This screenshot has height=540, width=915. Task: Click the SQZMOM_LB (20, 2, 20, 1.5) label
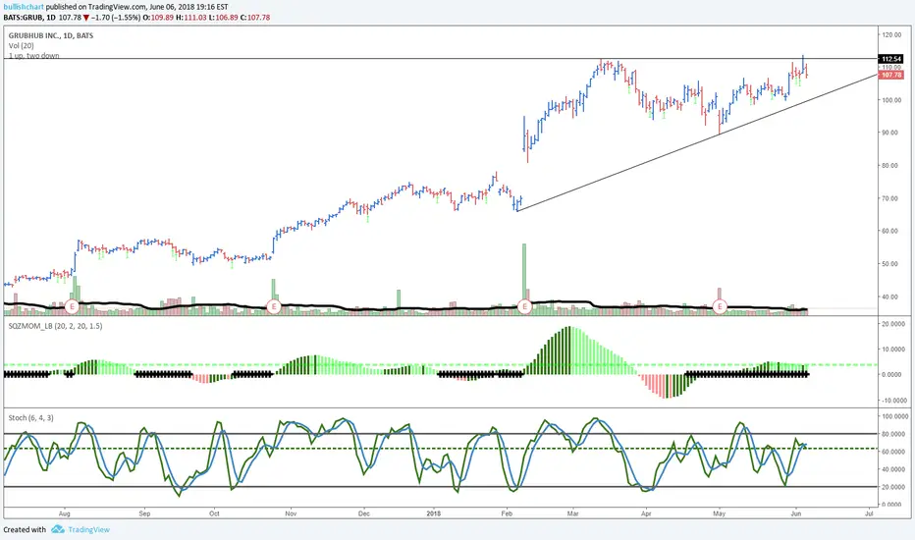55,326
